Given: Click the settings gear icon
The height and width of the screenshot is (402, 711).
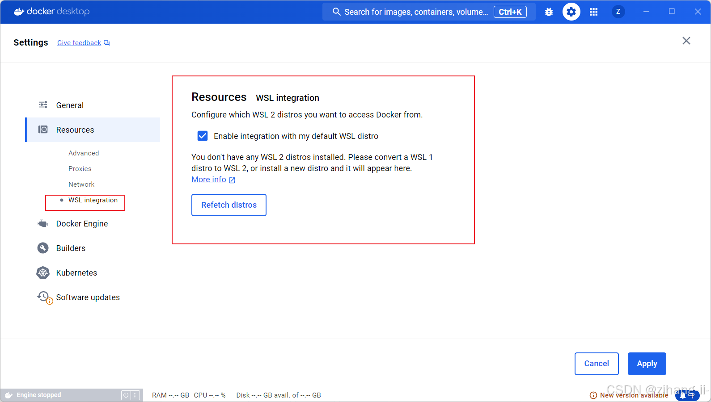Looking at the screenshot, I should (x=571, y=12).
